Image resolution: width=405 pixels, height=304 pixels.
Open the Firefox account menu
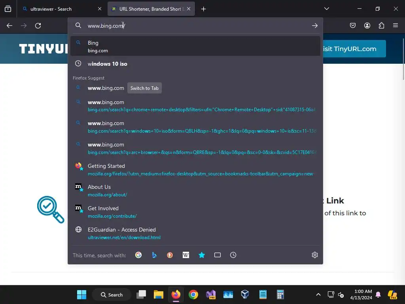(367, 25)
